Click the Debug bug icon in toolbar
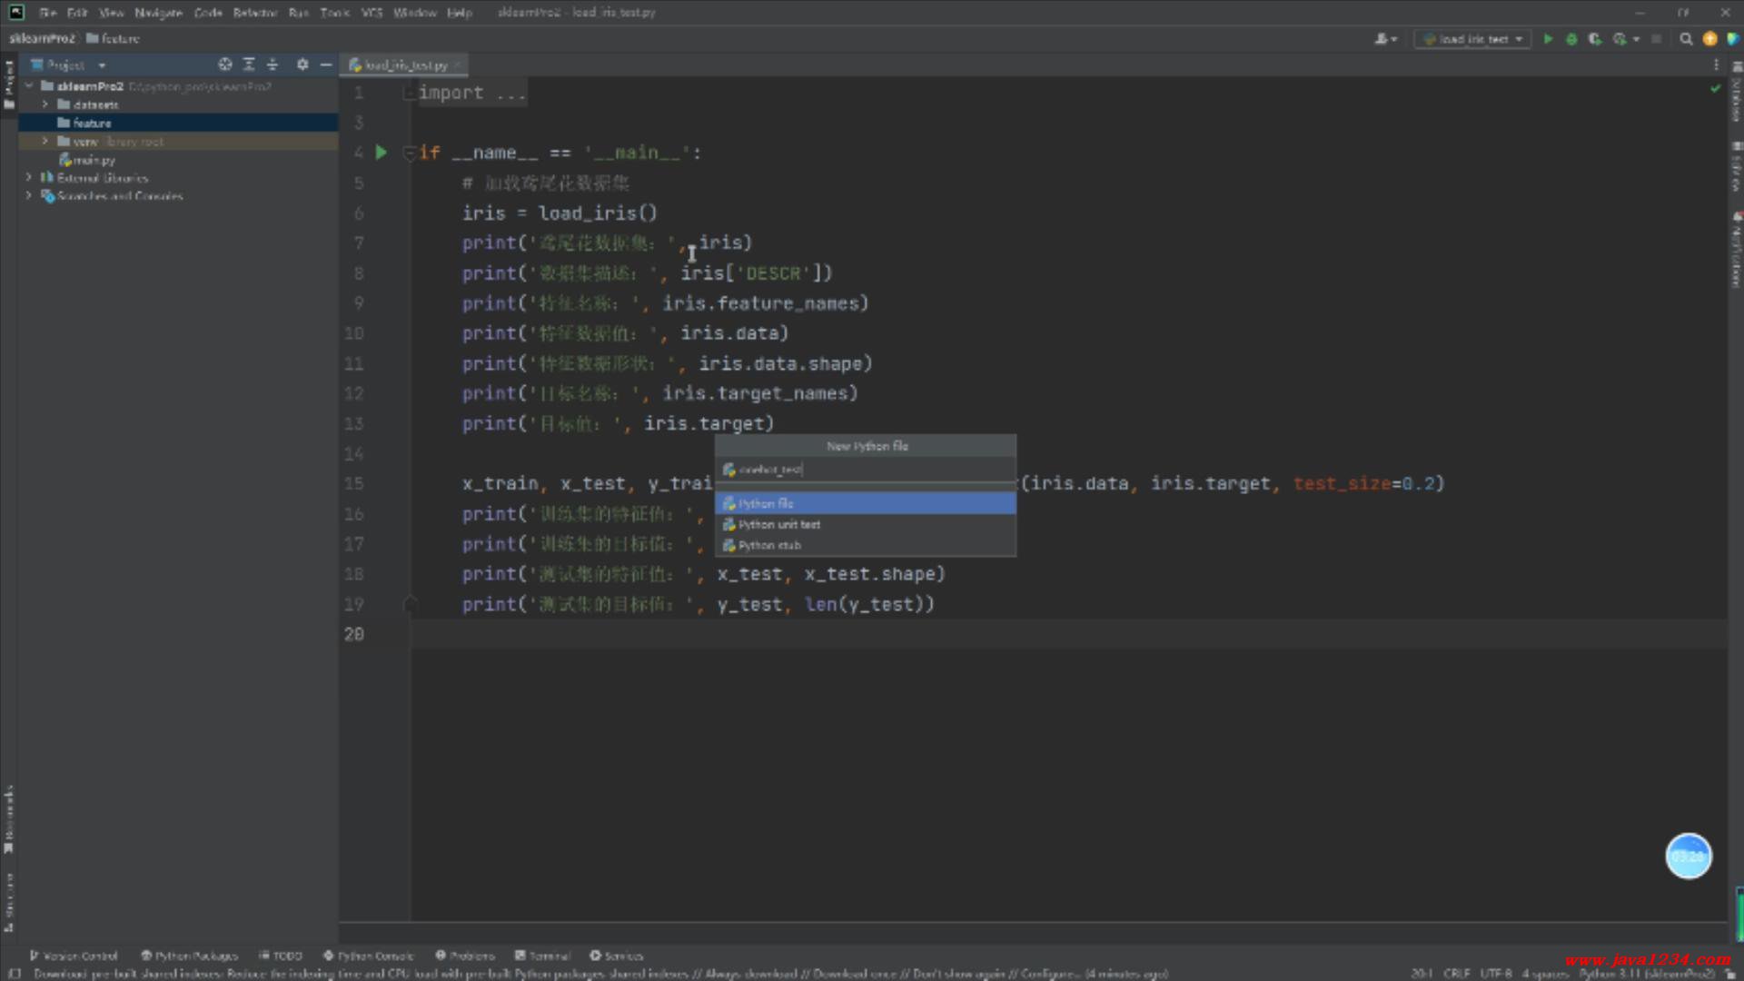This screenshot has height=981, width=1744. 1571,39
